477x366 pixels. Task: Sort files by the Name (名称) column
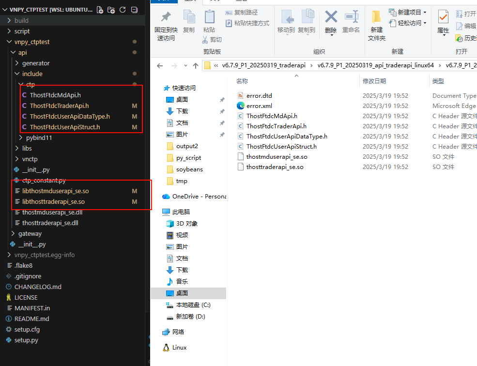(x=242, y=81)
